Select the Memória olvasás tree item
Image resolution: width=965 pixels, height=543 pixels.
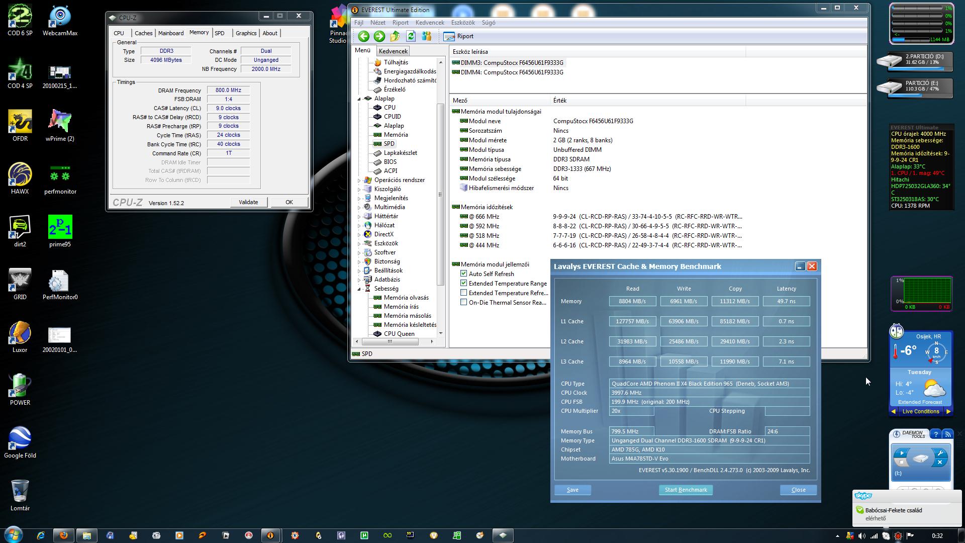pos(401,298)
